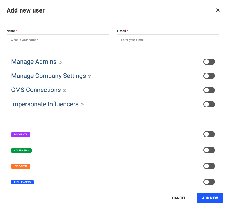Image resolution: width=226 pixels, height=210 pixels.
Task: Close the Add new user dialog
Action: point(218,10)
